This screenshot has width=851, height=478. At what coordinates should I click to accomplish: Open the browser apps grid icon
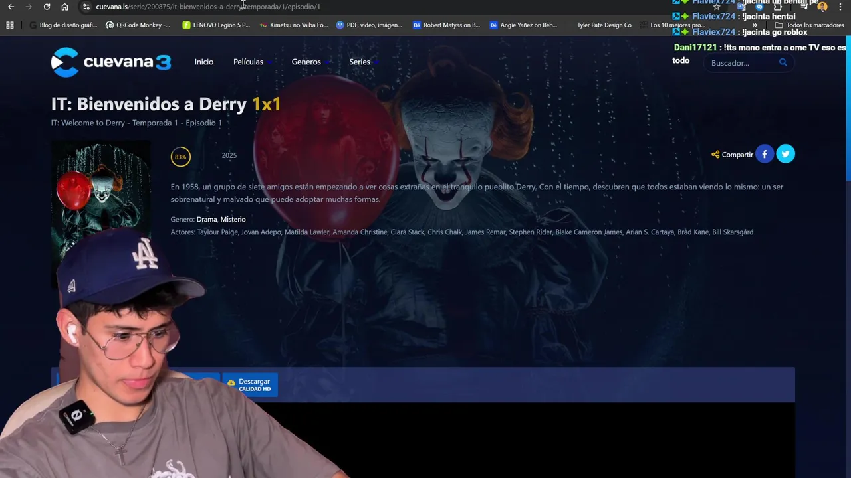pyautogui.click(x=10, y=25)
